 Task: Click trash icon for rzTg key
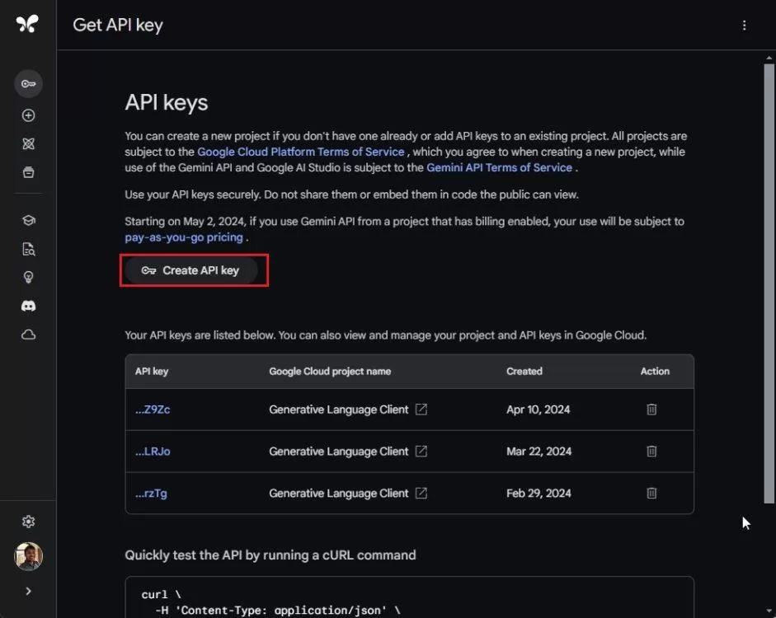coord(651,494)
